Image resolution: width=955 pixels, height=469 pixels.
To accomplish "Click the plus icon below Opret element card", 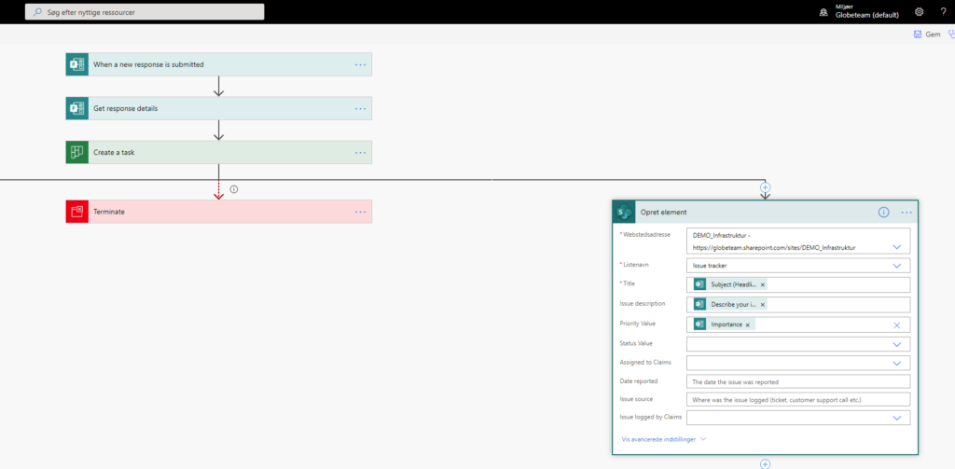I will (766, 464).
